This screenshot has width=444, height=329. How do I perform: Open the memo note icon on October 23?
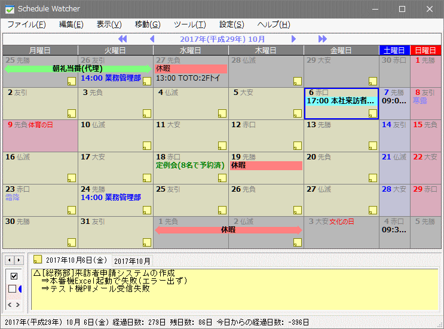point(72,210)
